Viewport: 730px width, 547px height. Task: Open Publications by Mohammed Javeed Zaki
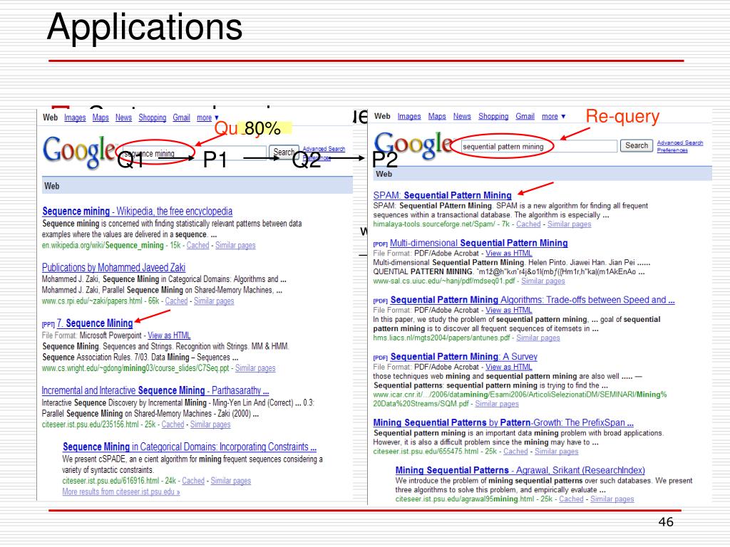(113, 268)
